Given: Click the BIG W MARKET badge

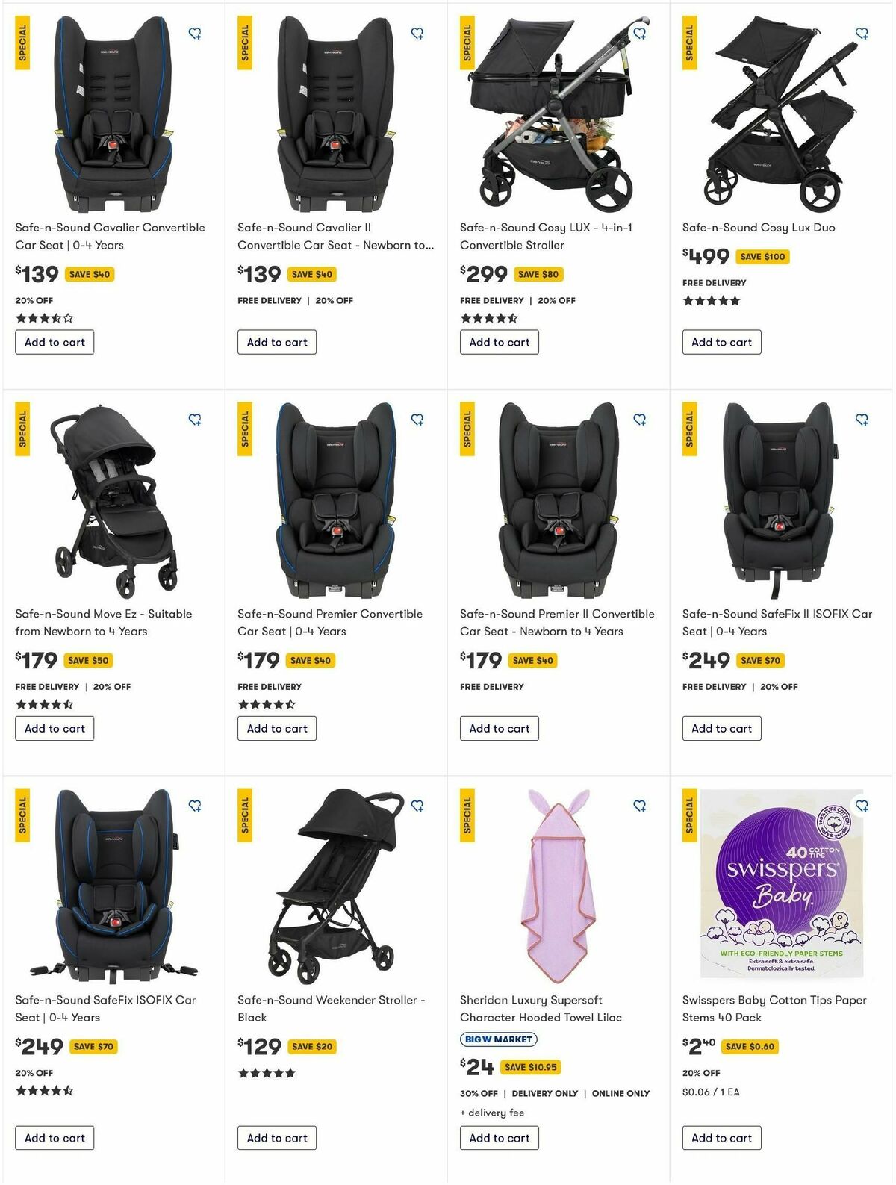Looking at the screenshot, I should pos(497,1039).
